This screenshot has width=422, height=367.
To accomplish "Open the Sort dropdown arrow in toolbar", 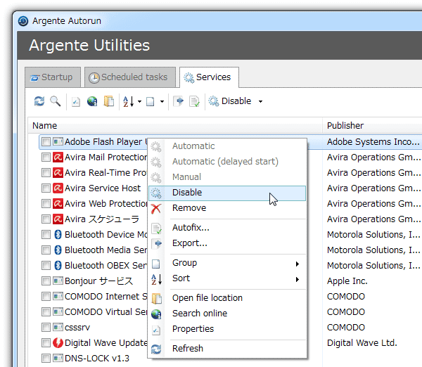I will coord(139,101).
